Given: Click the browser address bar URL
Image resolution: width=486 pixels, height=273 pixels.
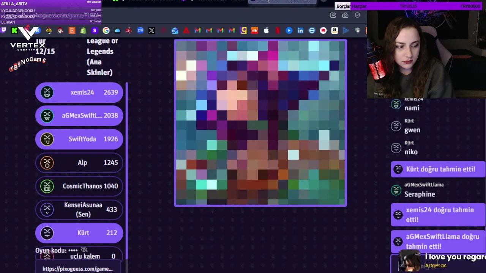Looking at the screenshot, I should [65, 16].
